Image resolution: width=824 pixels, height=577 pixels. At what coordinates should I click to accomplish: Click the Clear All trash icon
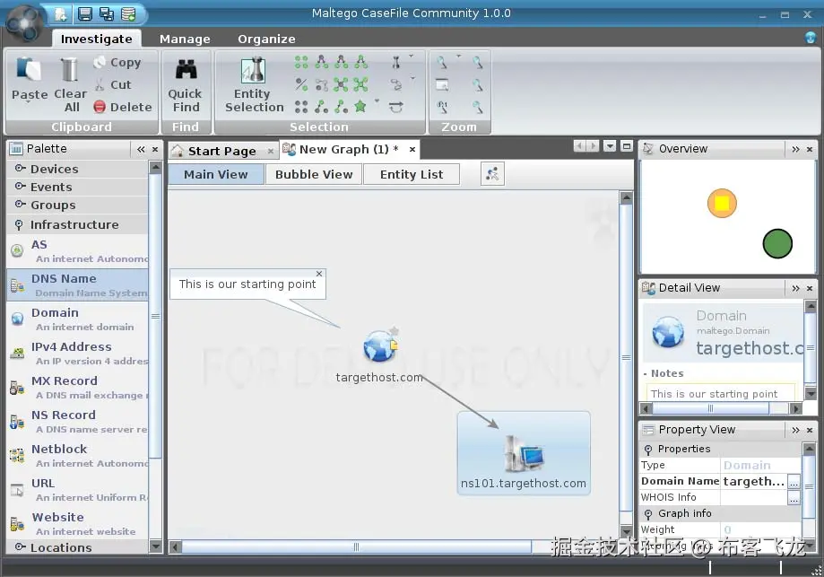tap(69, 69)
